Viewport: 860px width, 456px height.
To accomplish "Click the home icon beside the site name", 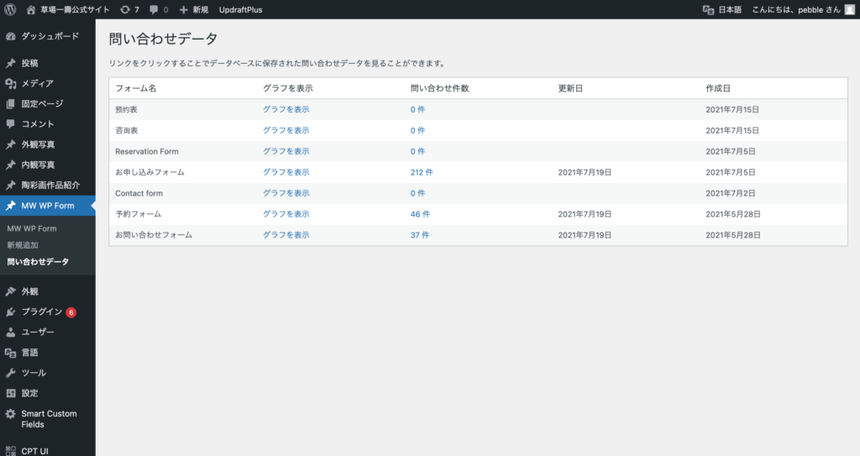I will (x=31, y=9).
